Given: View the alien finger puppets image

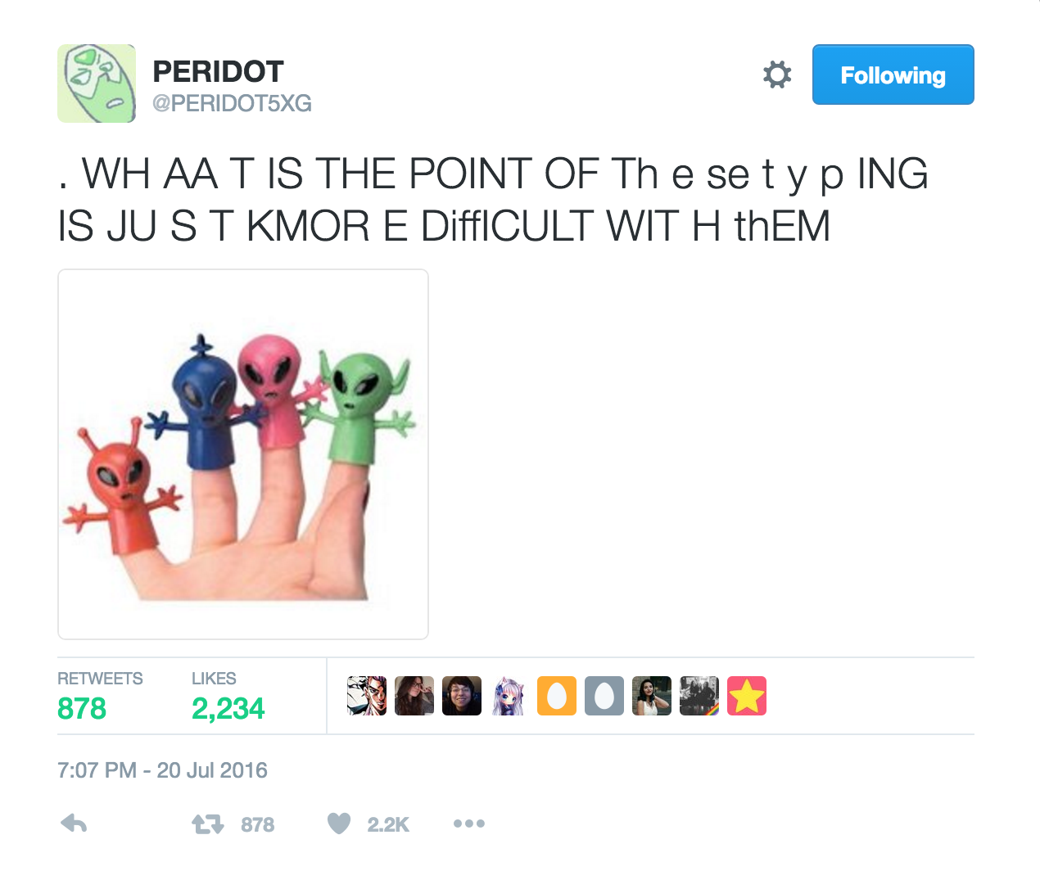Looking at the screenshot, I should 243,454.
